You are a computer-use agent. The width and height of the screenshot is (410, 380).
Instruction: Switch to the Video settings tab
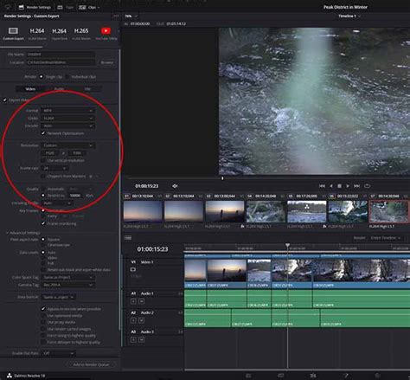pyautogui.click(x=30, y=89)
